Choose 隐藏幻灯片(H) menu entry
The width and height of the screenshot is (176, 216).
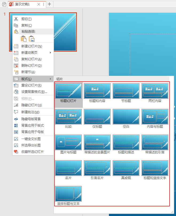coord(33,105)
